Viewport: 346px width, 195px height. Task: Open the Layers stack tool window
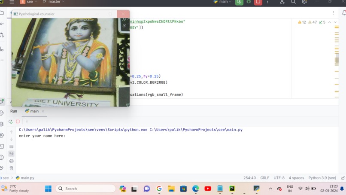(x=2, y=124)
